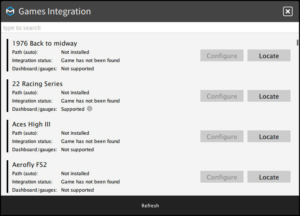
Task: Select the Aces High III title
Action: pyautogui.click(x=31, y=124)
